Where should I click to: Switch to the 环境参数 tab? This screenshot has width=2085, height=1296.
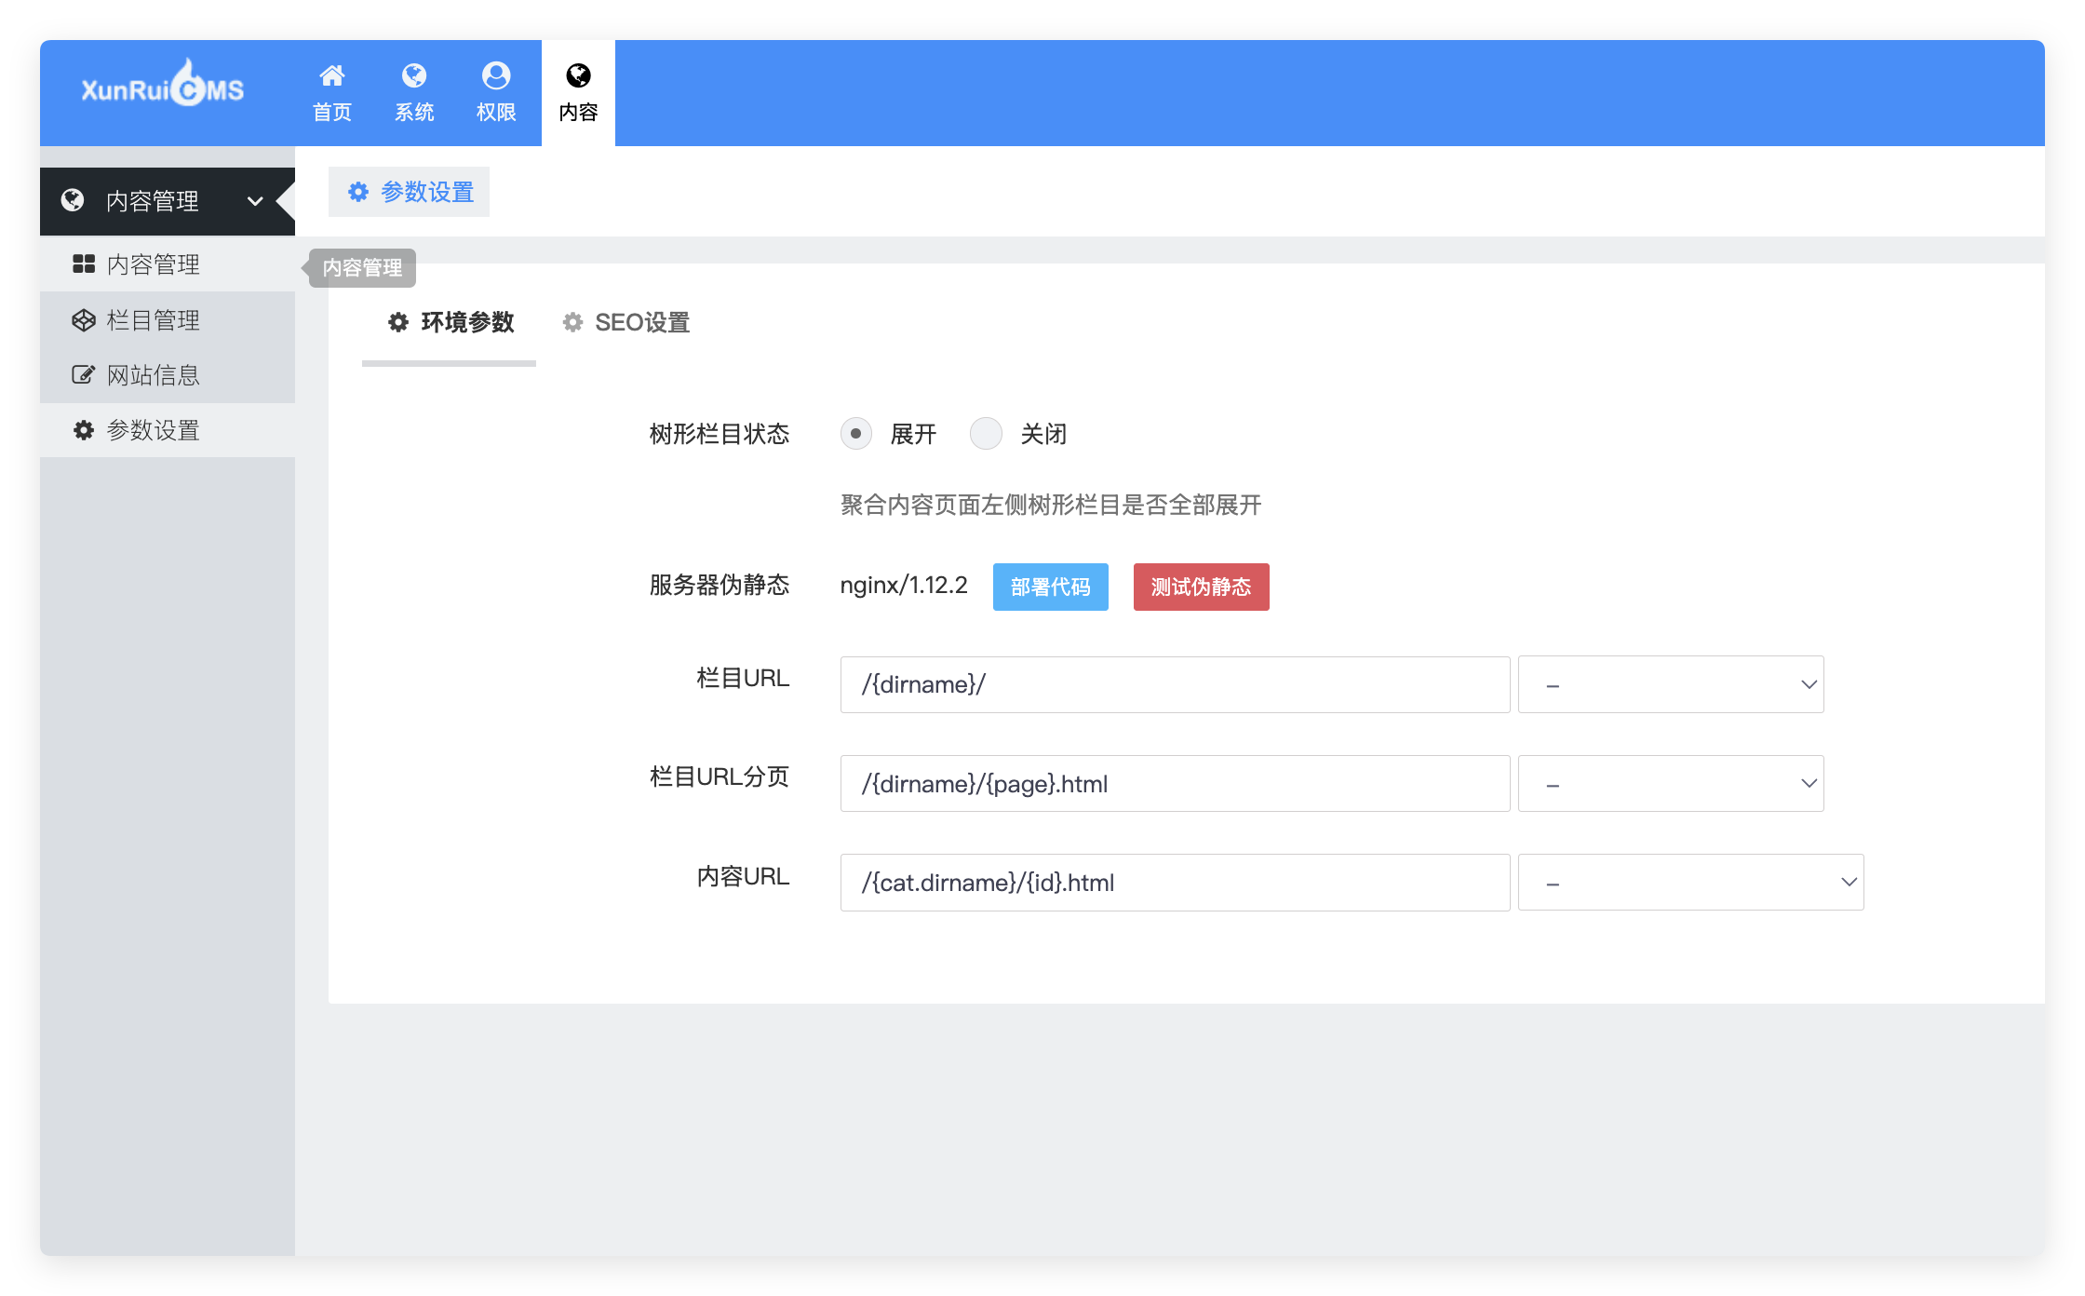click(x=450, y=322)
